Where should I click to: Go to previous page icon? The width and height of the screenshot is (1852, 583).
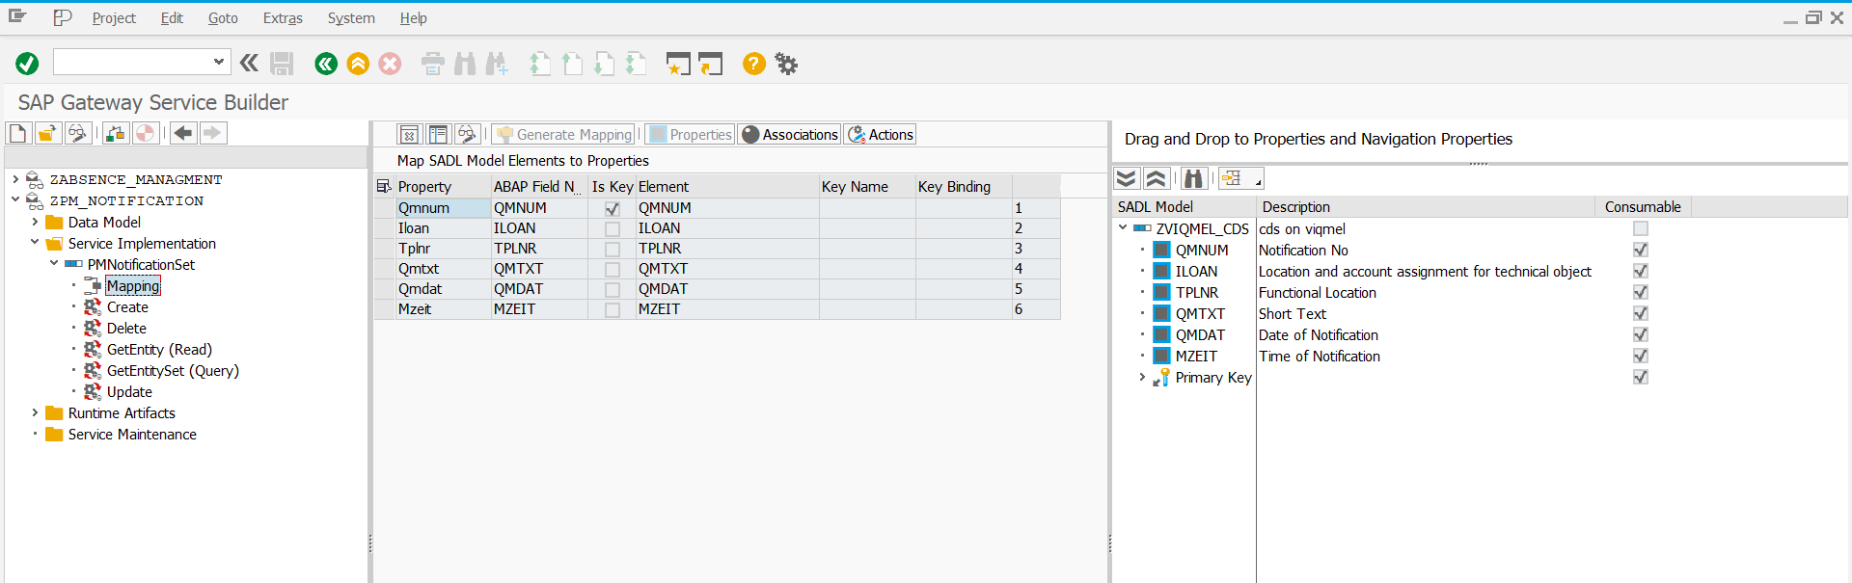[572, 64]
